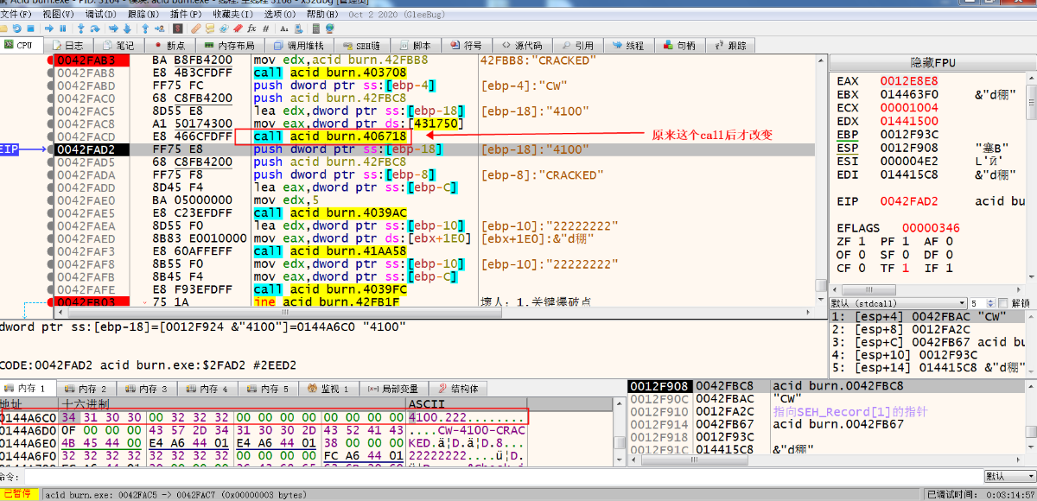Switch to the 笔记 notes tab

click(x=118, y=45)
